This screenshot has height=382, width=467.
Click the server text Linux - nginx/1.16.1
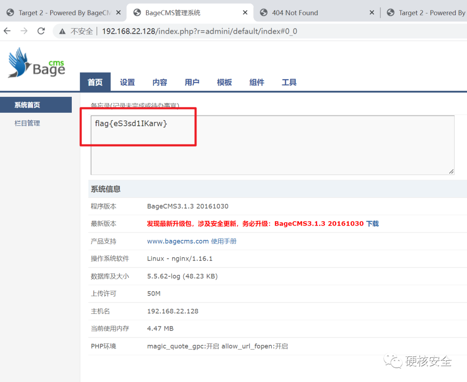pos(179,259)
